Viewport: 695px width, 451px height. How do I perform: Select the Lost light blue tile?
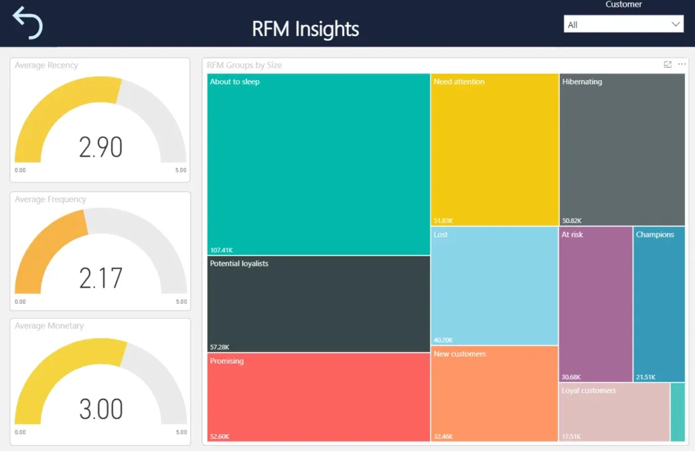[495, 286]
